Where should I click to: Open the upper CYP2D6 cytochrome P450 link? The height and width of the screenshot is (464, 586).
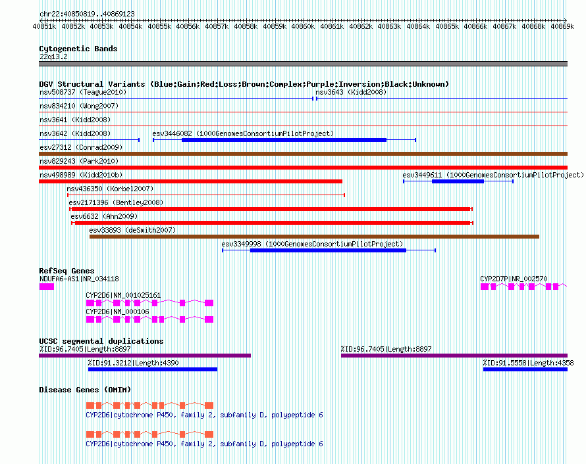click(204, 415)
